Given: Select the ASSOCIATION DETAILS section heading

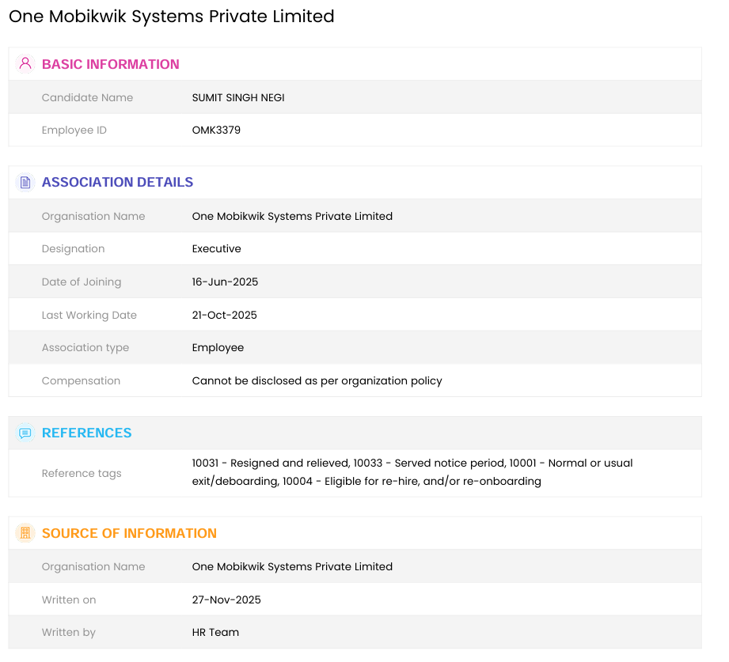Looking at the screenshot, I should point(117,183).
